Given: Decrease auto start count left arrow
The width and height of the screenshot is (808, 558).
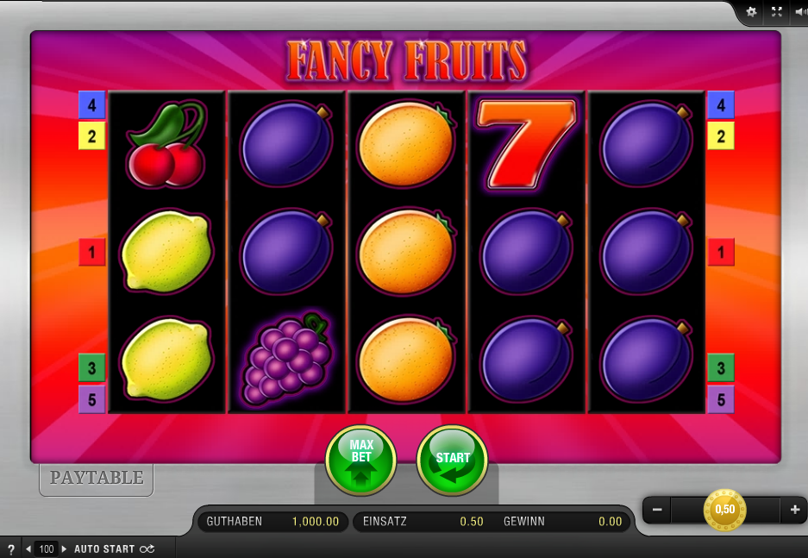Looking at the screenshot, I should click(x=28, y=549).
